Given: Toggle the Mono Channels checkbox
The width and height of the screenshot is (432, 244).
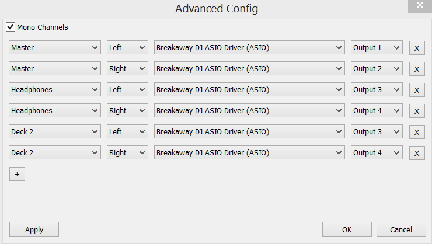Looking at the screenshot, I should (11, 27).
